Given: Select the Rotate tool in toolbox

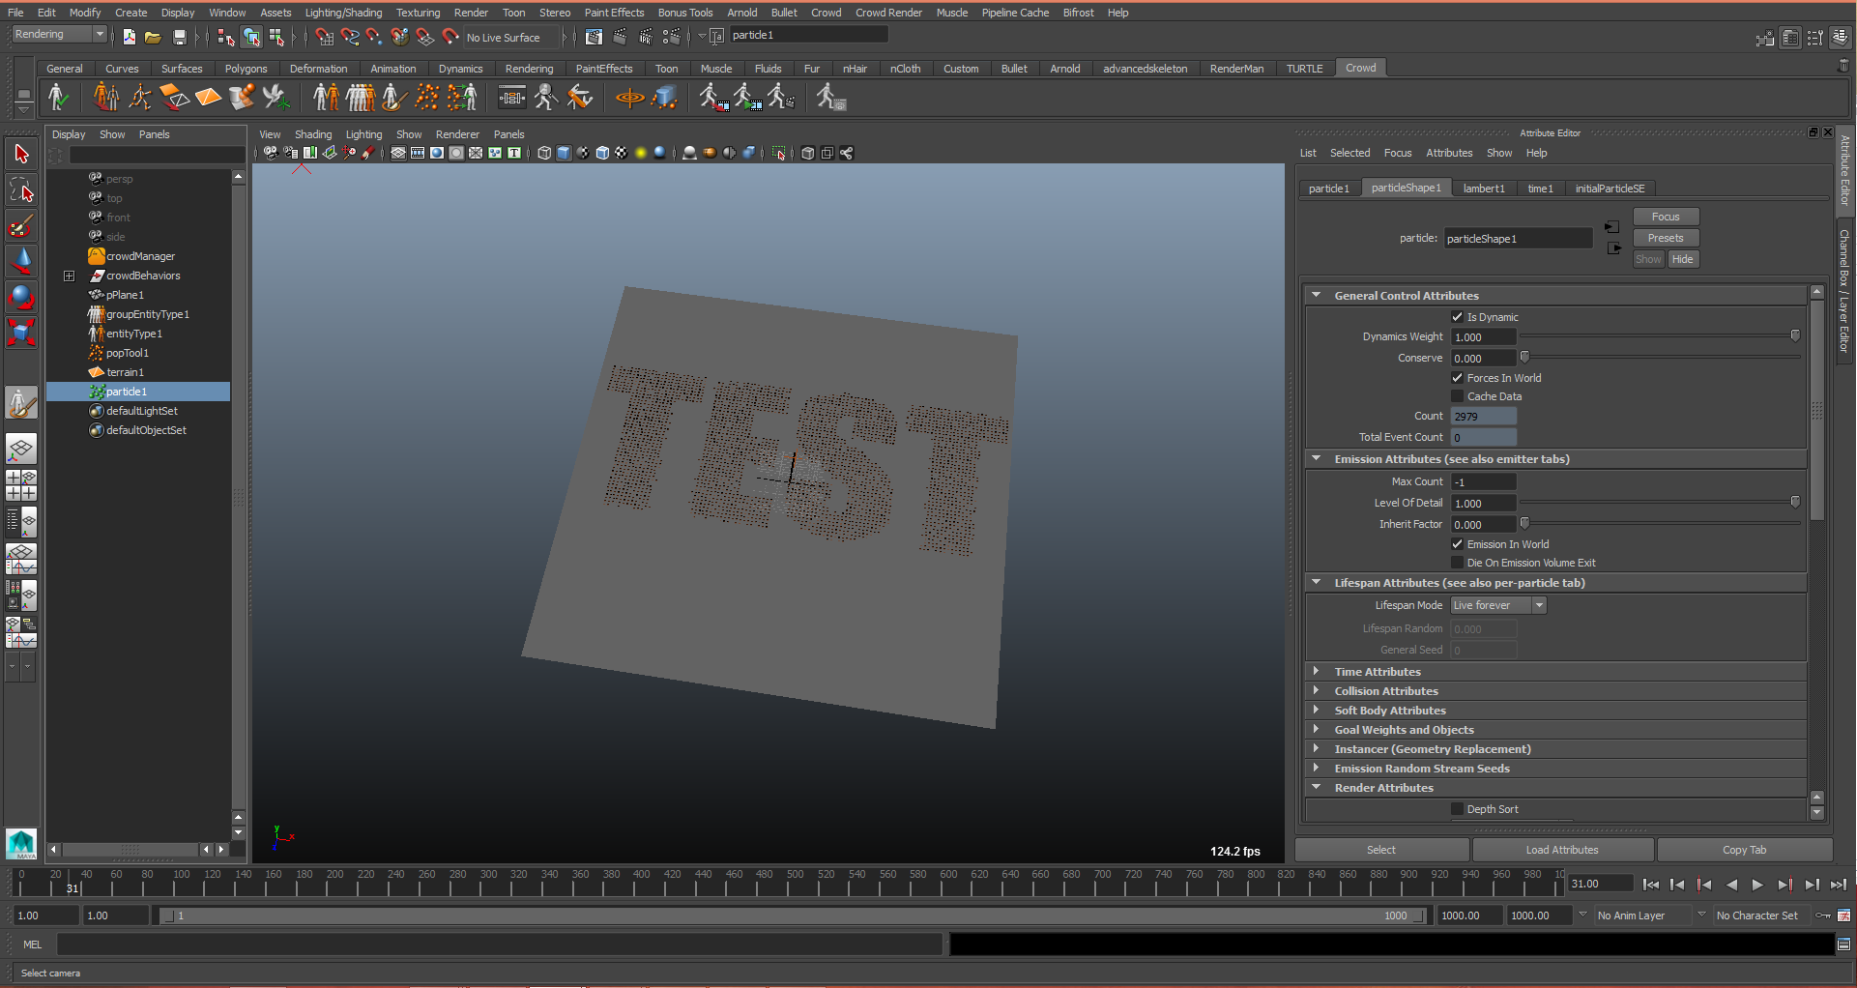Looking at the screenshot, I should tap(21, 297).
